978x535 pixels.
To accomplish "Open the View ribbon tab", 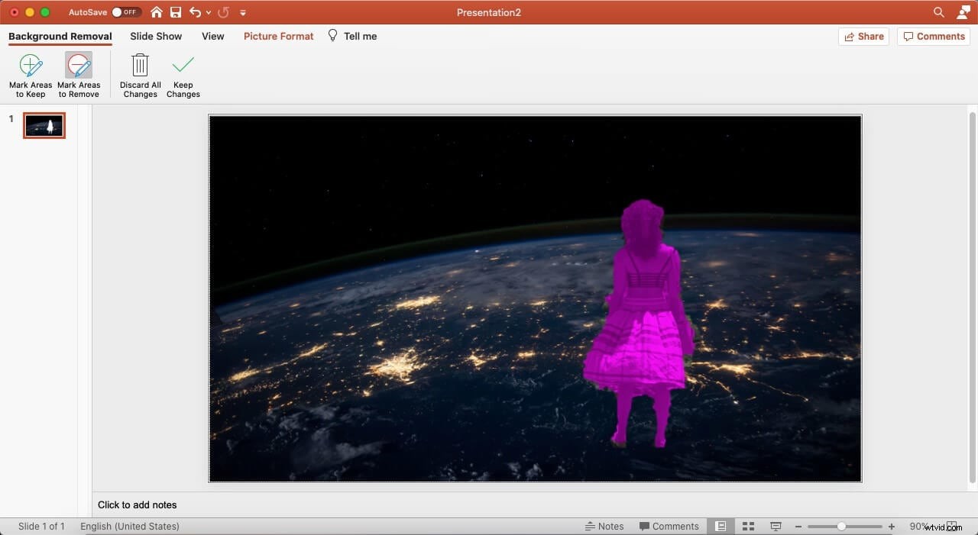I will click(x=212, y=36).
